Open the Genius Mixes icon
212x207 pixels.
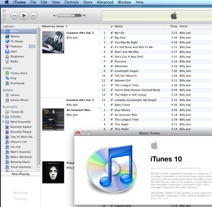(7, 100)
